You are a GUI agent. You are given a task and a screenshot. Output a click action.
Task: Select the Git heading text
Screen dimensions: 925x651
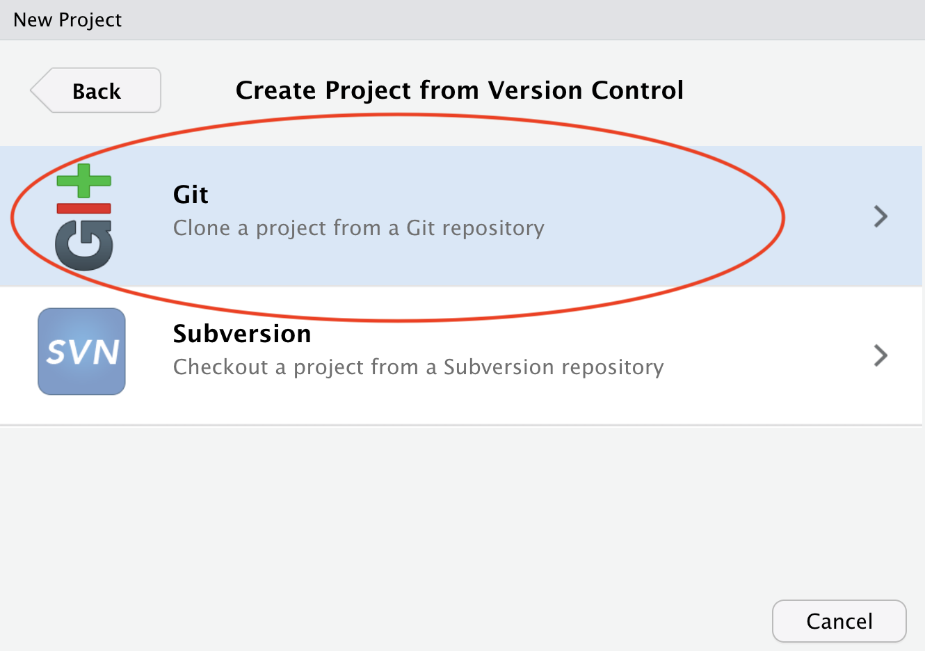click(191, 195)
